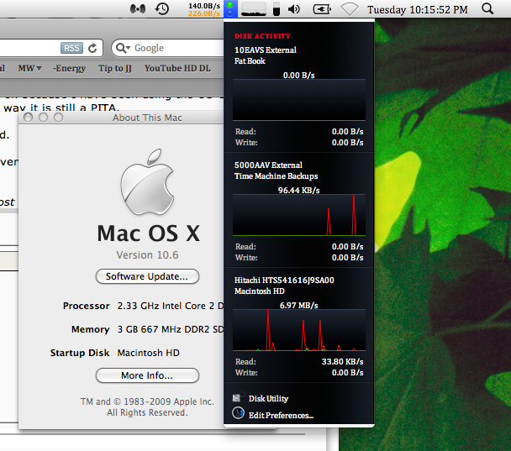511x451 pixels.
Task: Open Spotlight search magnifier
Action: coord(487,8)
